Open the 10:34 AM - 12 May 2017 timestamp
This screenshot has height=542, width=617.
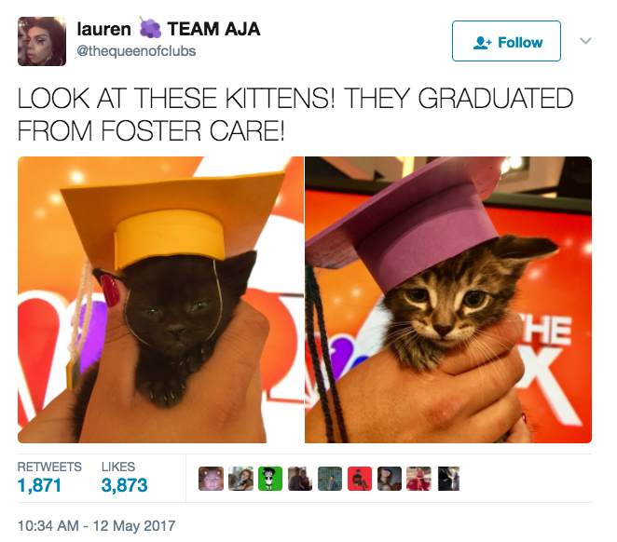pyautogui.click(x=96, y=526)
